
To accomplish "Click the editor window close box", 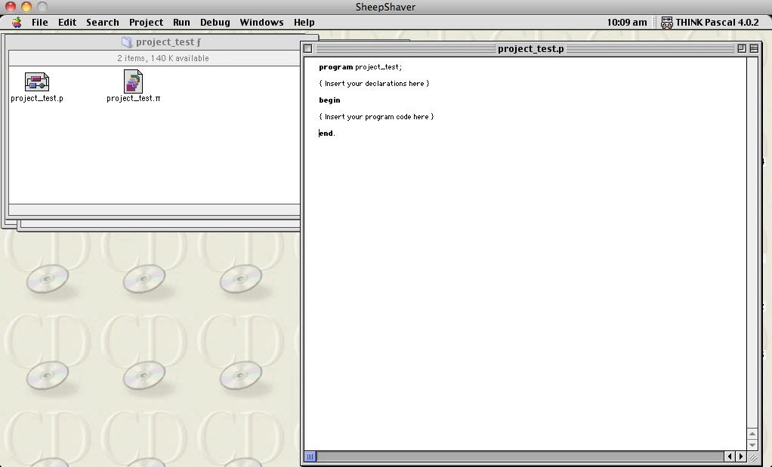I will 307,48.
